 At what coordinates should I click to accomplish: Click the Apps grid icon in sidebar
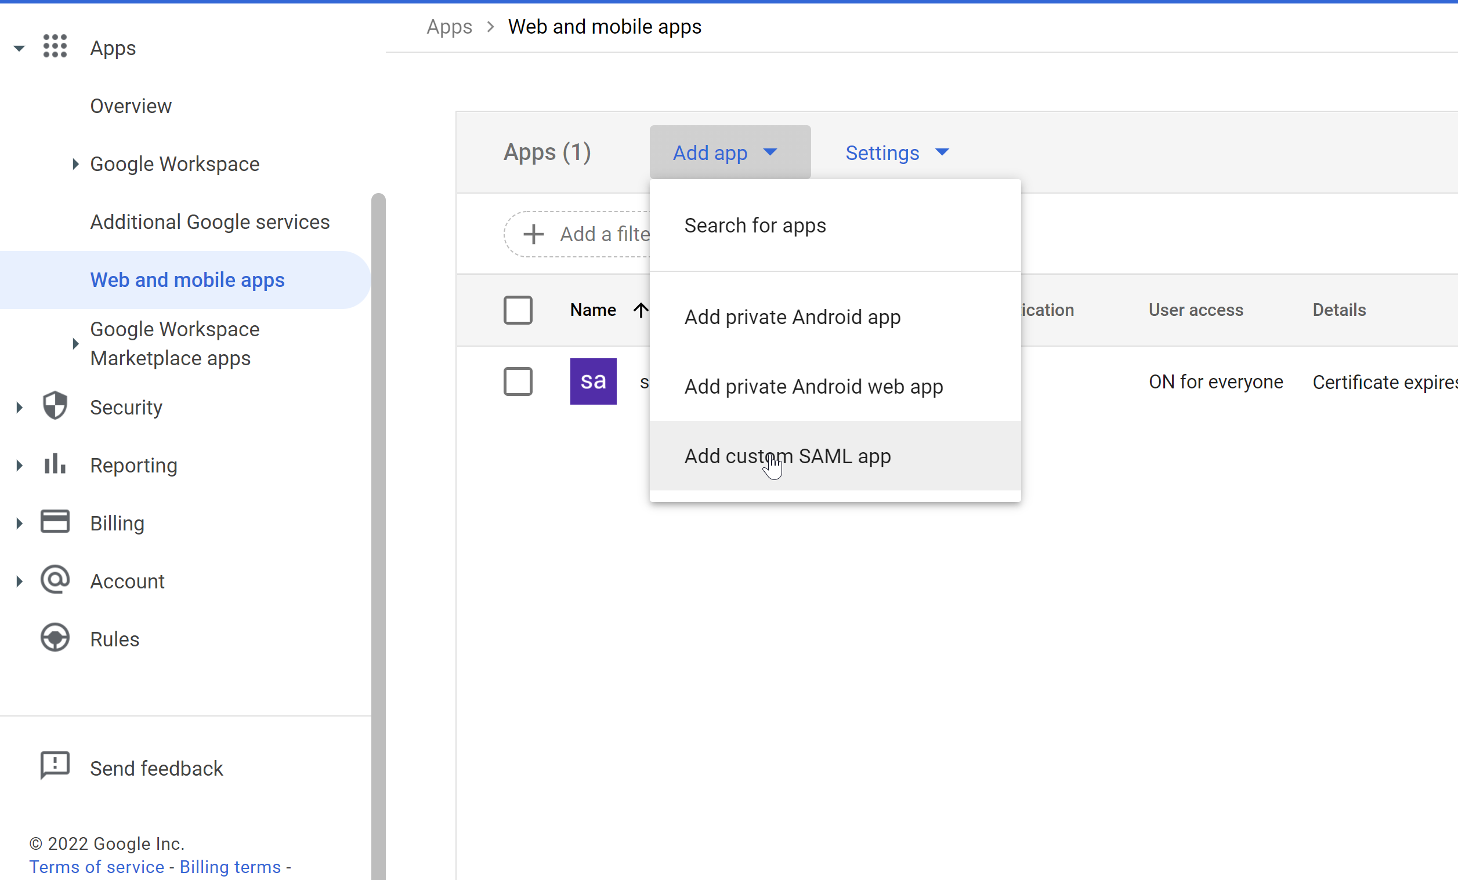click(55, 47)
